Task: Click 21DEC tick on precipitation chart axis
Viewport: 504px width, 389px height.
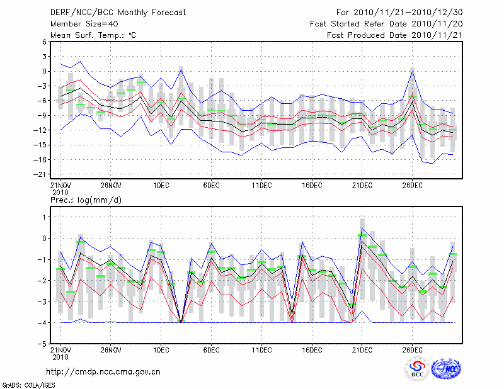Action: (362, 349)
